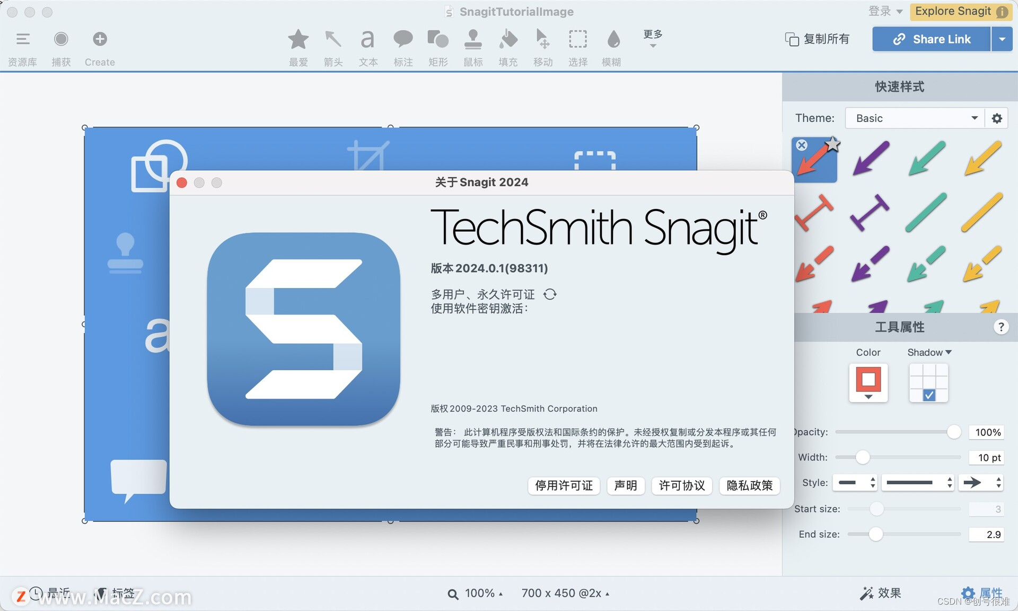Open the line shape Style selector

[x=917, y=483]
